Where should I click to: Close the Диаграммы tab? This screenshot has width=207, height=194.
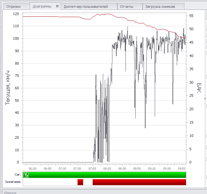(x=57, y=6)
